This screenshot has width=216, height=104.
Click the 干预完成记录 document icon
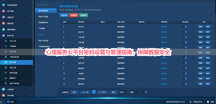pyautogui.click(x=6, y=57)
